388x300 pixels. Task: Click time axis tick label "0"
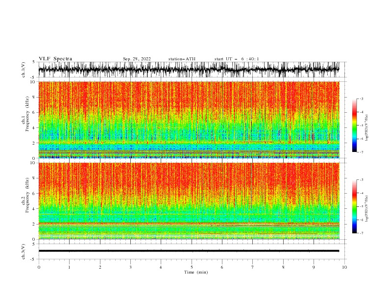39,267
